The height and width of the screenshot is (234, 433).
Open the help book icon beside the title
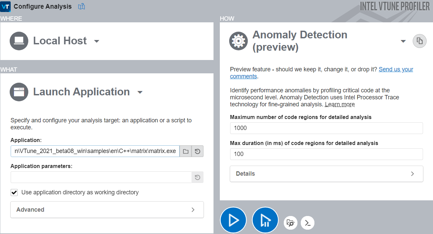point(81,6)
